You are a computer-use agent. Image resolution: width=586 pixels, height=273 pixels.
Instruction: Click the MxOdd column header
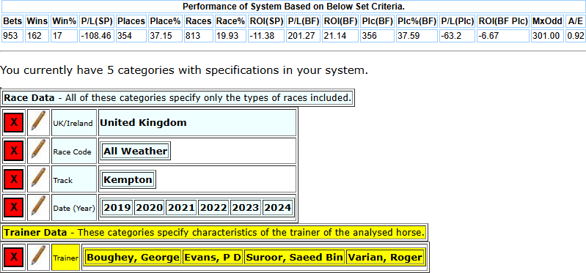[x=548, y=21]
